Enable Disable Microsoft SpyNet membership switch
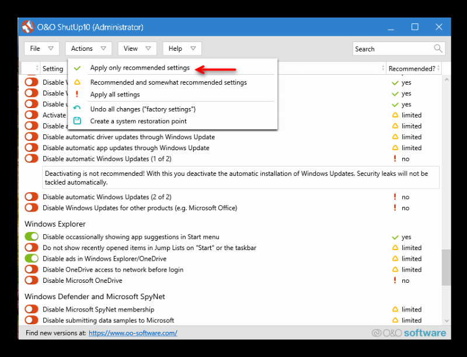The width and height of the screenshot is (467, 357). 32,310
